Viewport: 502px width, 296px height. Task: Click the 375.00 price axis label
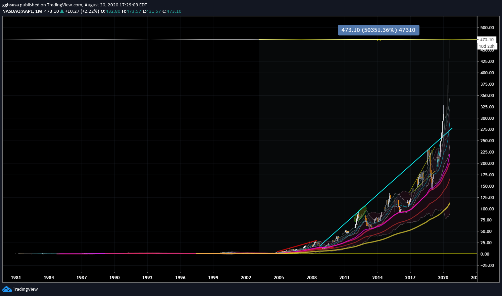pos(487,84)
